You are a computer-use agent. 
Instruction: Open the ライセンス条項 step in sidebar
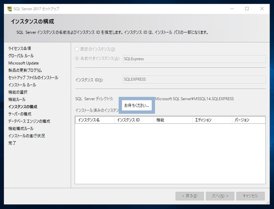point(20,48)
